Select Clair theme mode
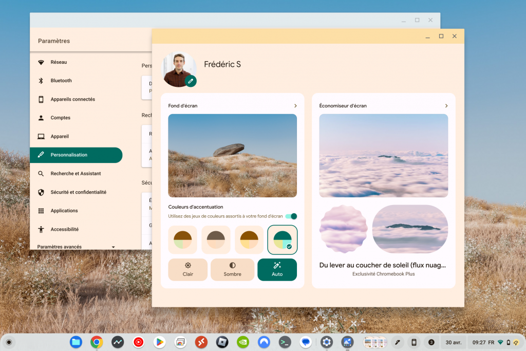Image resolution: width=526 pixels, height=351 pixels. tap(187, 269)
